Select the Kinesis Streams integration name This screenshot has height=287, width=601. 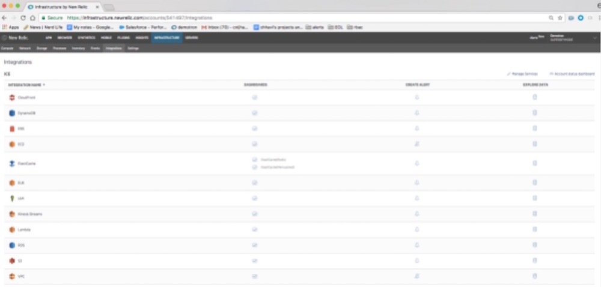pyautogui.click(x=30, y=214)
